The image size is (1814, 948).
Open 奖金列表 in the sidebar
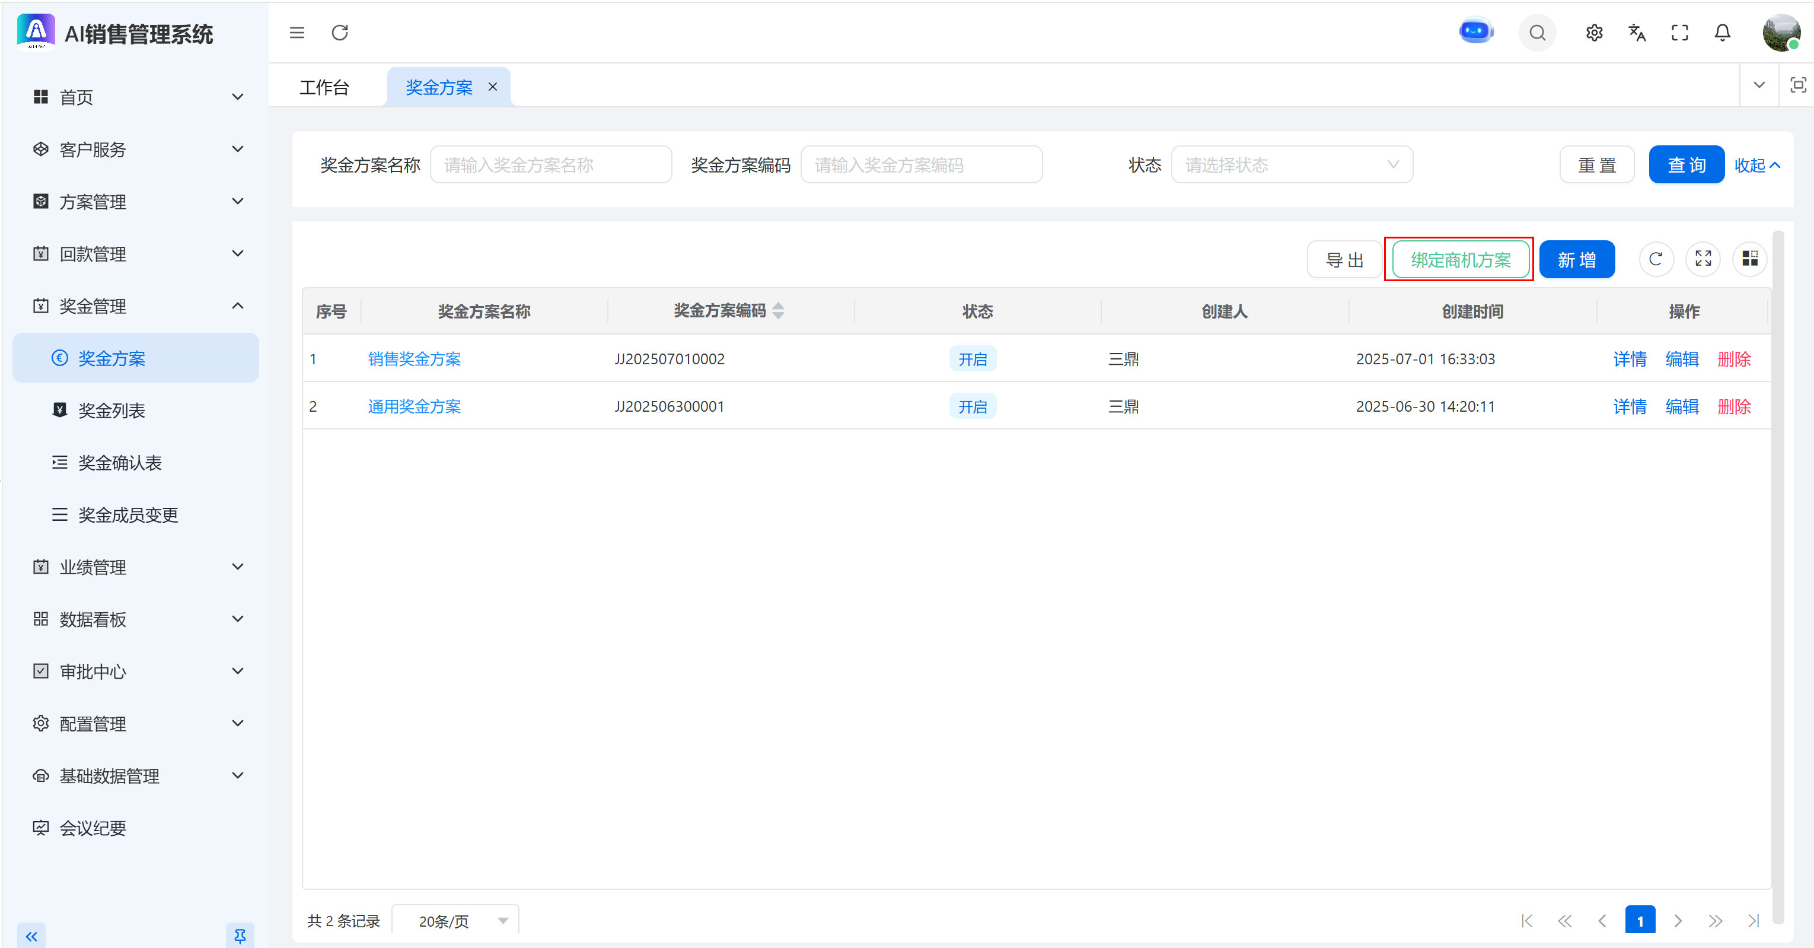[x=111, y=411]
